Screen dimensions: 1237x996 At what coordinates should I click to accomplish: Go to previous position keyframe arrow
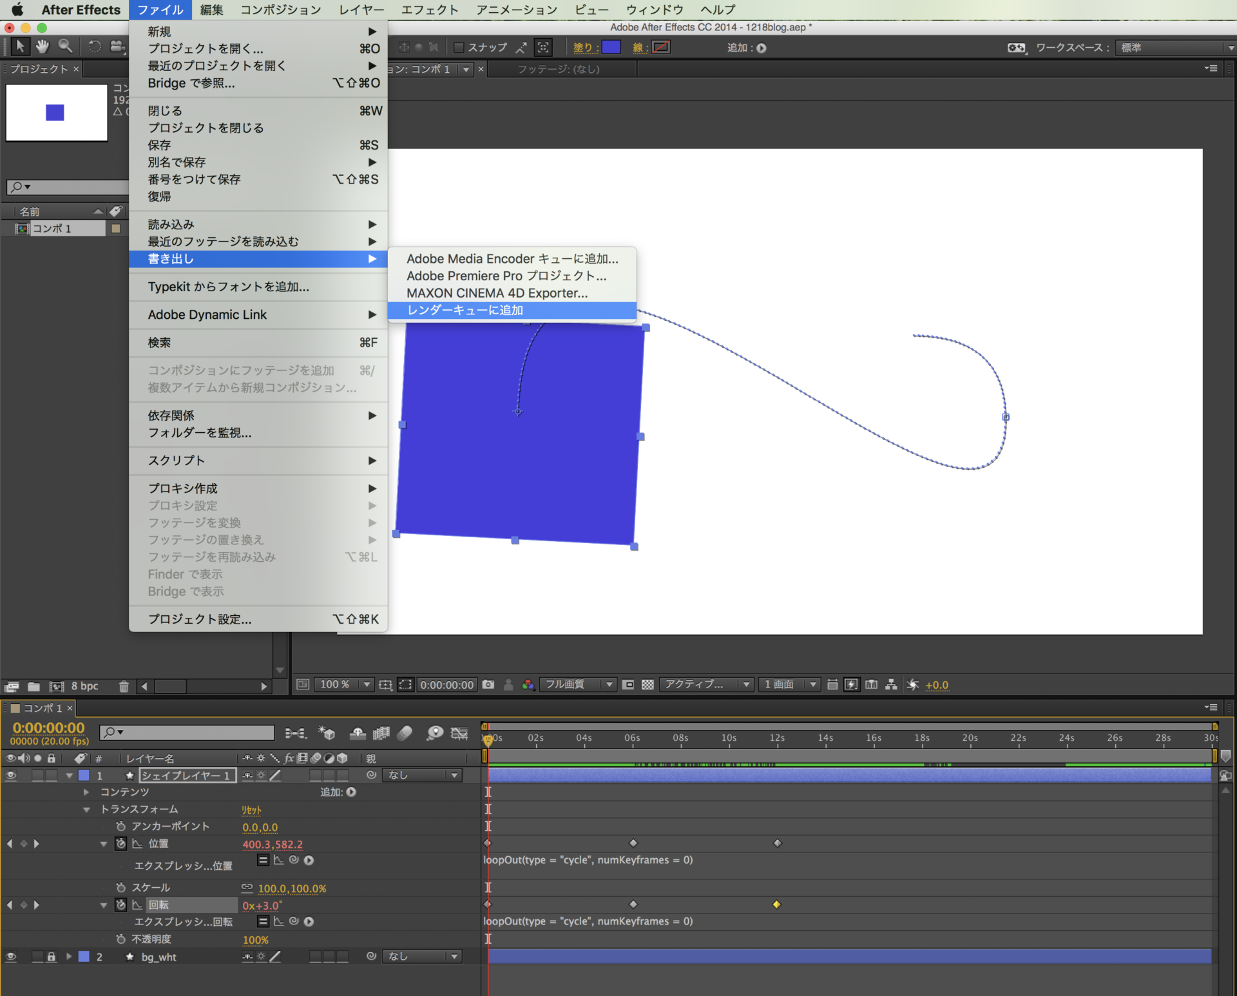click(10, 843)
